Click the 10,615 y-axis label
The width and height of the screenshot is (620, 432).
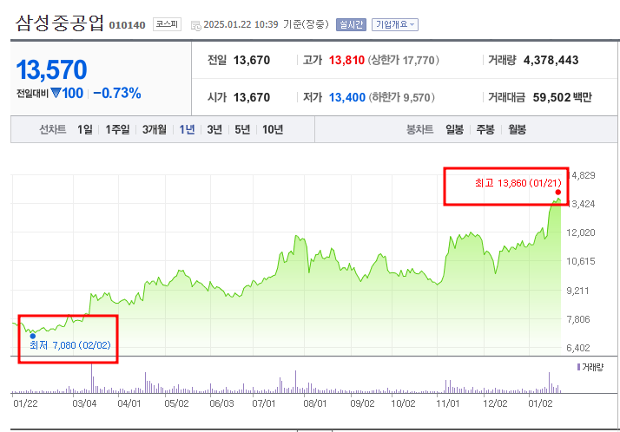tap(580, 261)
